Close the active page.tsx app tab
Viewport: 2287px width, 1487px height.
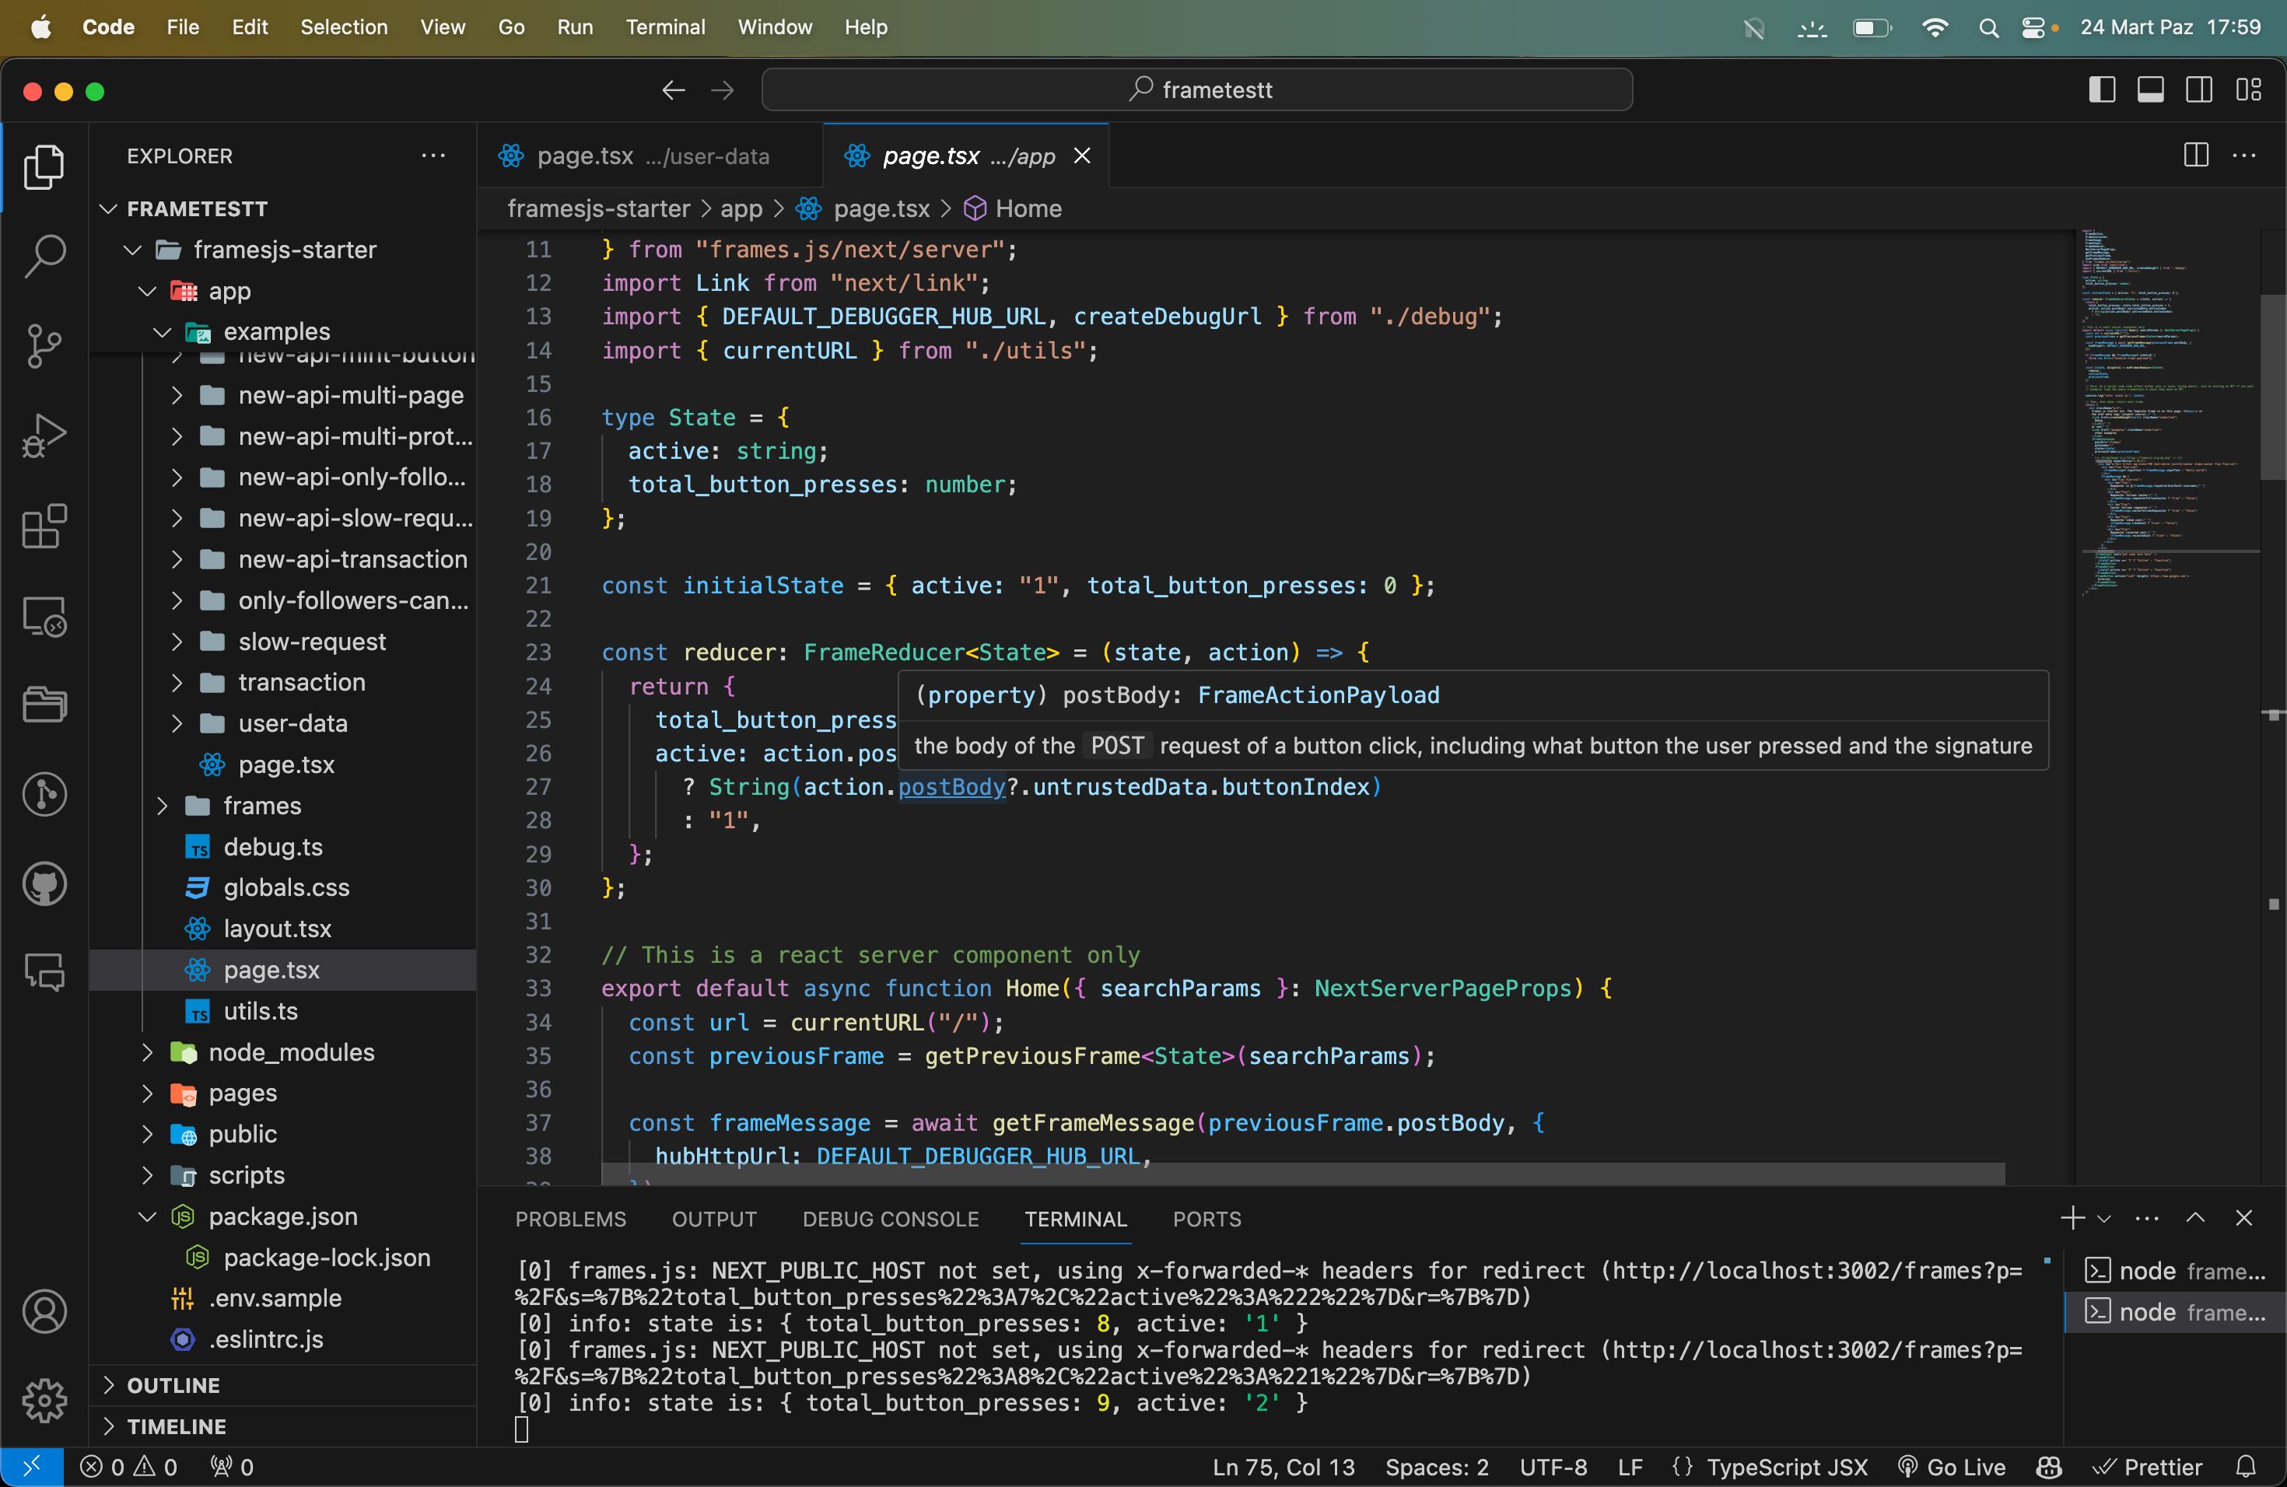(1082, 156)
